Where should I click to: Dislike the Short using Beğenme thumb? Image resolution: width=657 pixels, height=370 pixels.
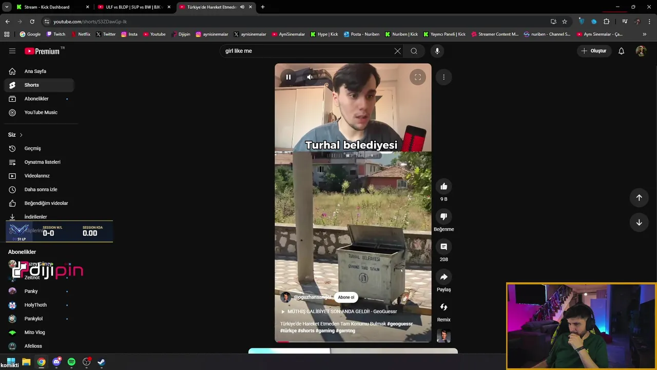[x=444, y=217]
